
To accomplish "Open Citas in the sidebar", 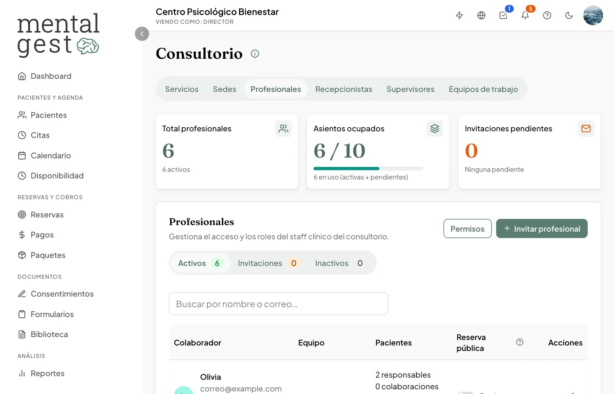I will [34, 135].
